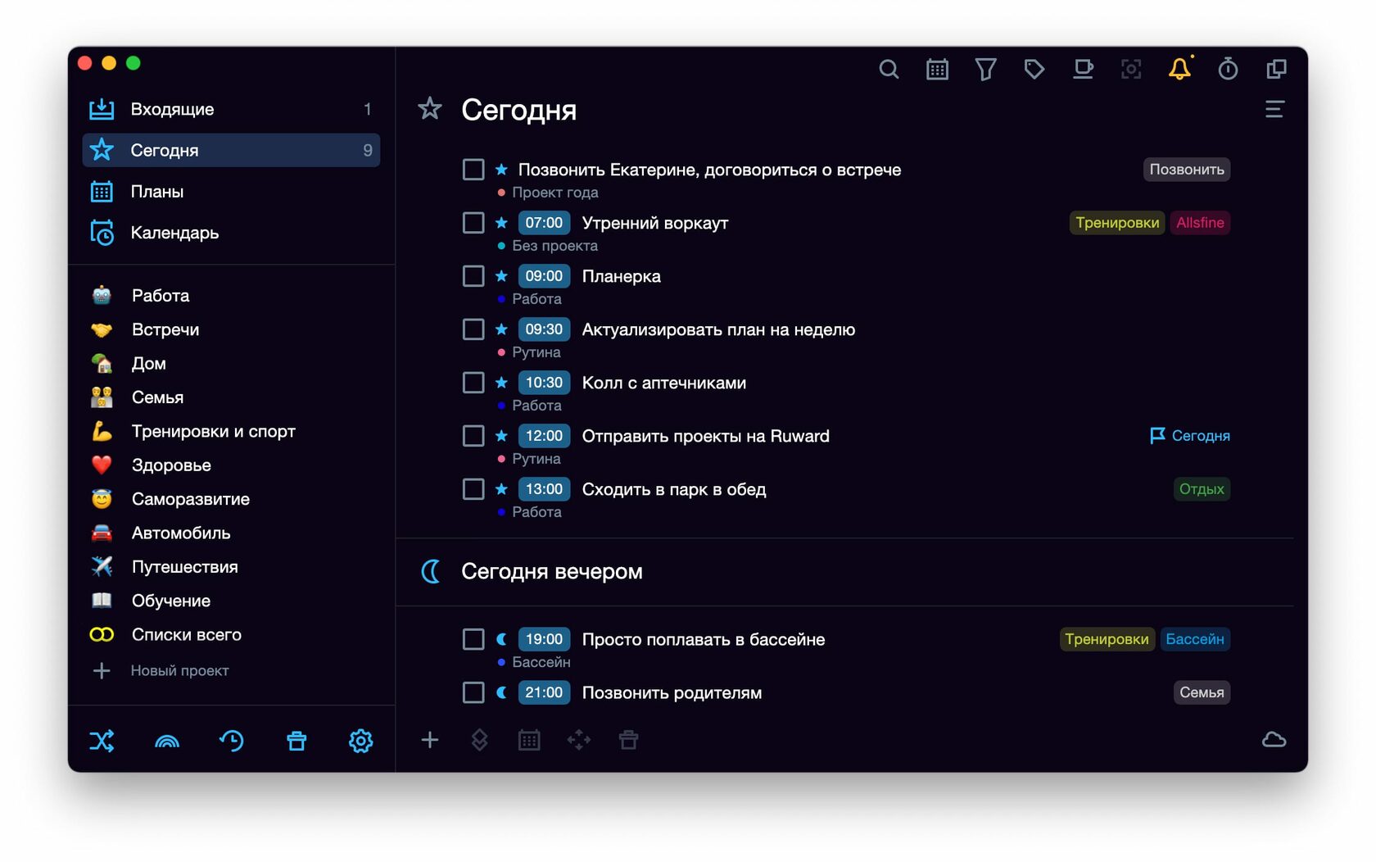This screenshot has height=862, width=1376.
Task: Open Календарь section
Action: click(231, 233)
